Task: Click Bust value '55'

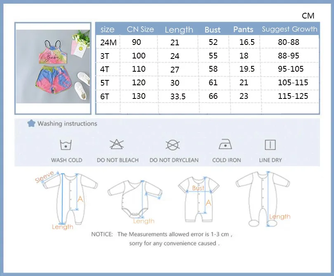Action: (x=213, y=56)
